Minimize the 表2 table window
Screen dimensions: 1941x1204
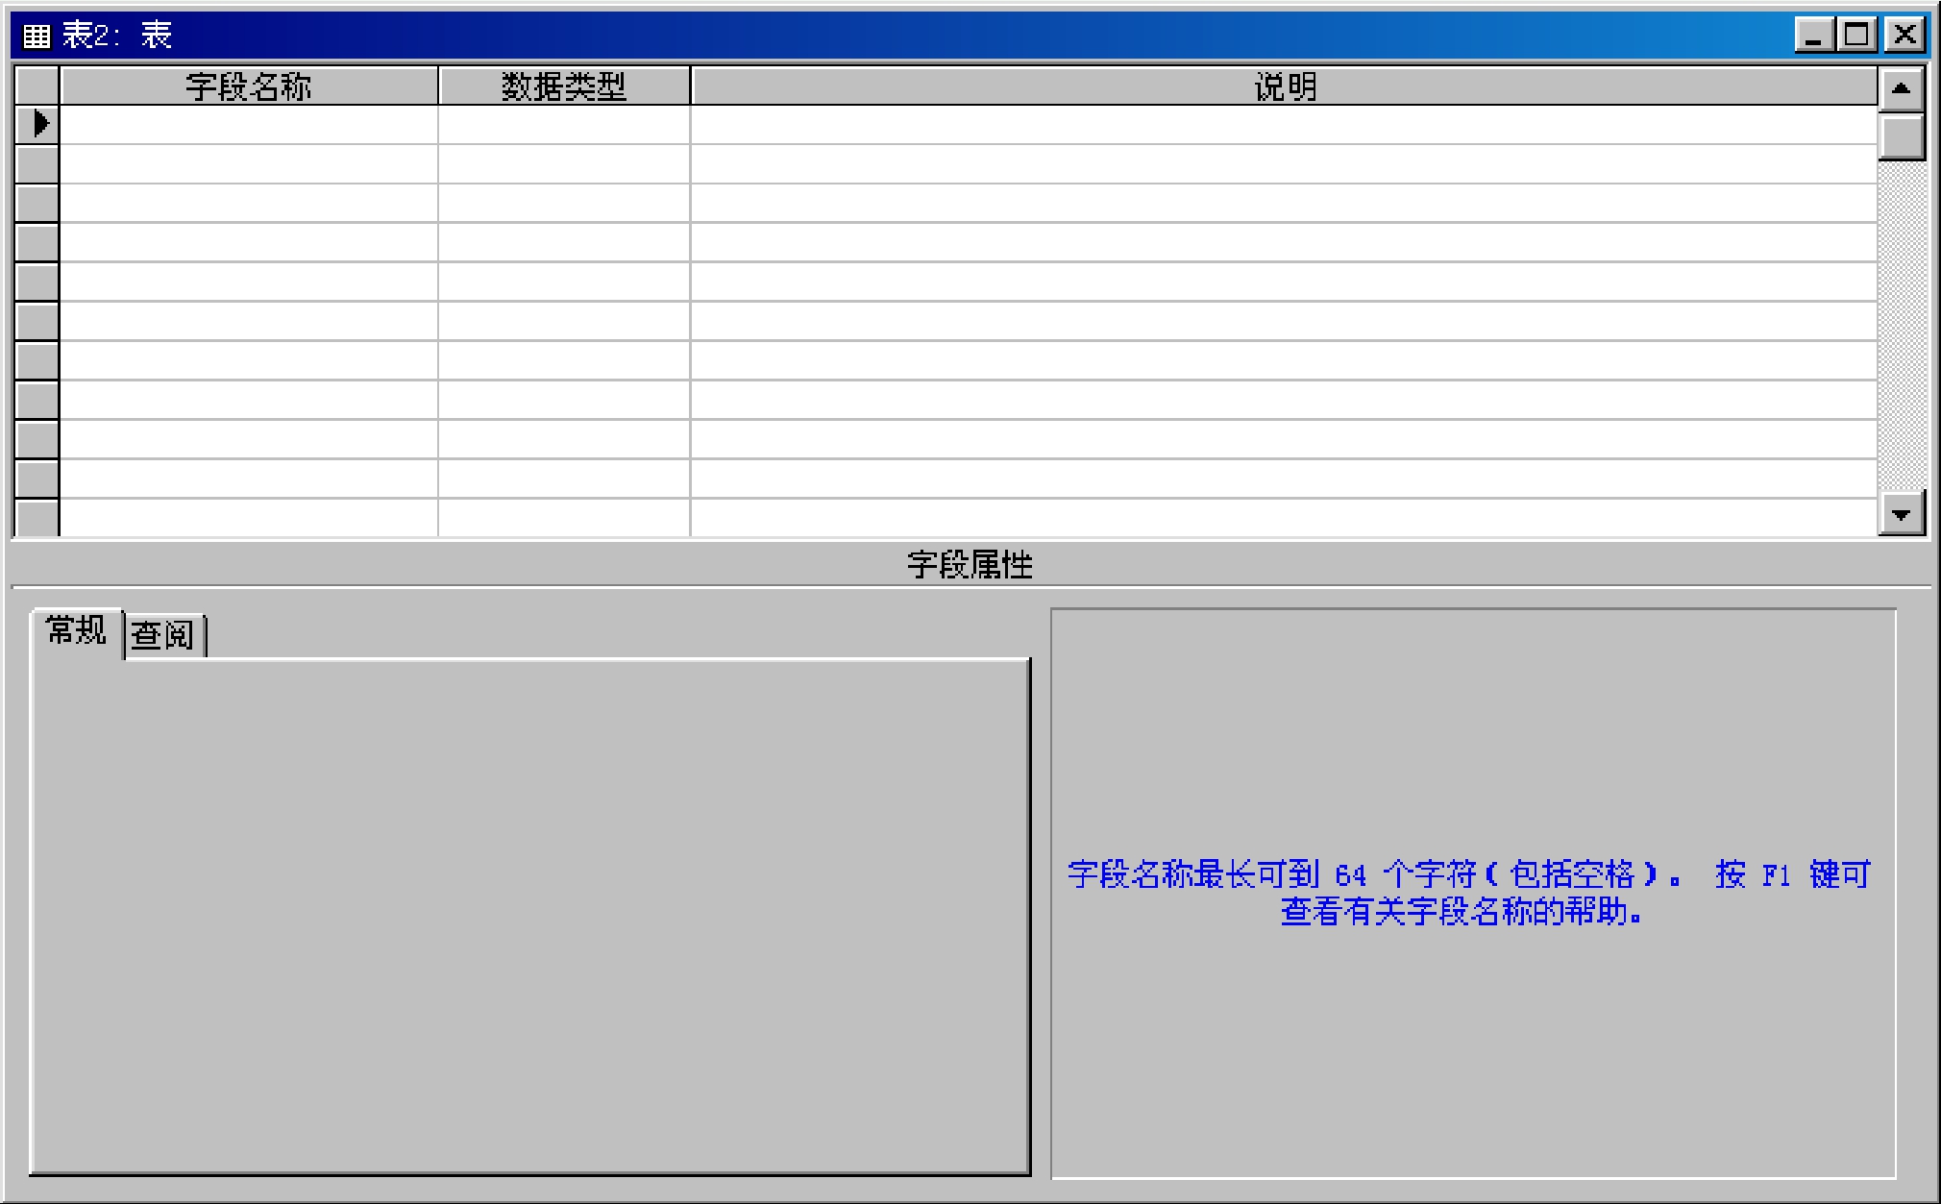(1813, 36)
